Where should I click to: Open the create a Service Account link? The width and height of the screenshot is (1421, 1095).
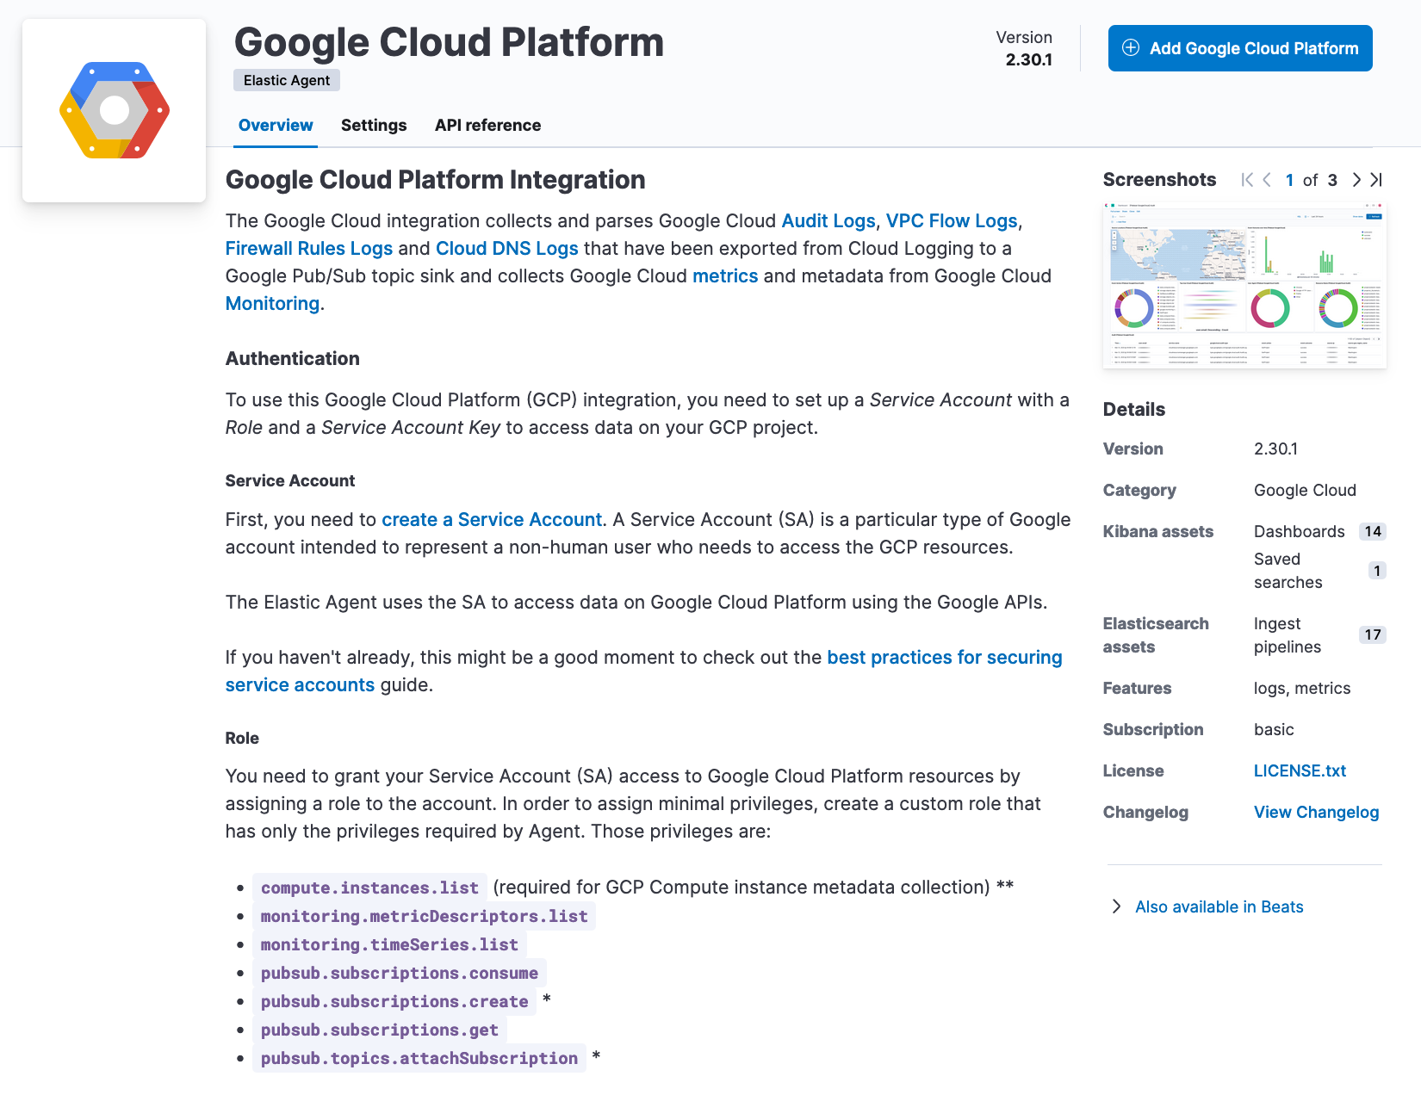click(491, 520)
